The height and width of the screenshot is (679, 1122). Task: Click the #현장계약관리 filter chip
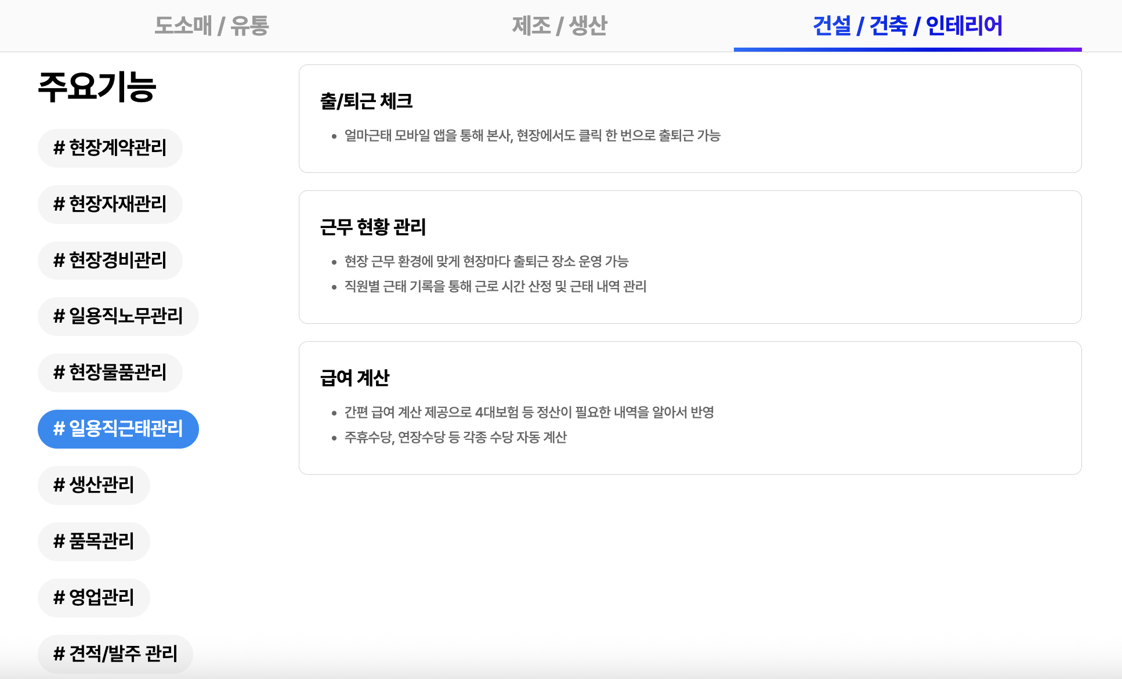point(110,148)
